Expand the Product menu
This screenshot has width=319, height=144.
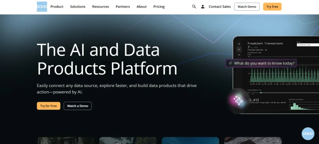[x=57, y=7]
